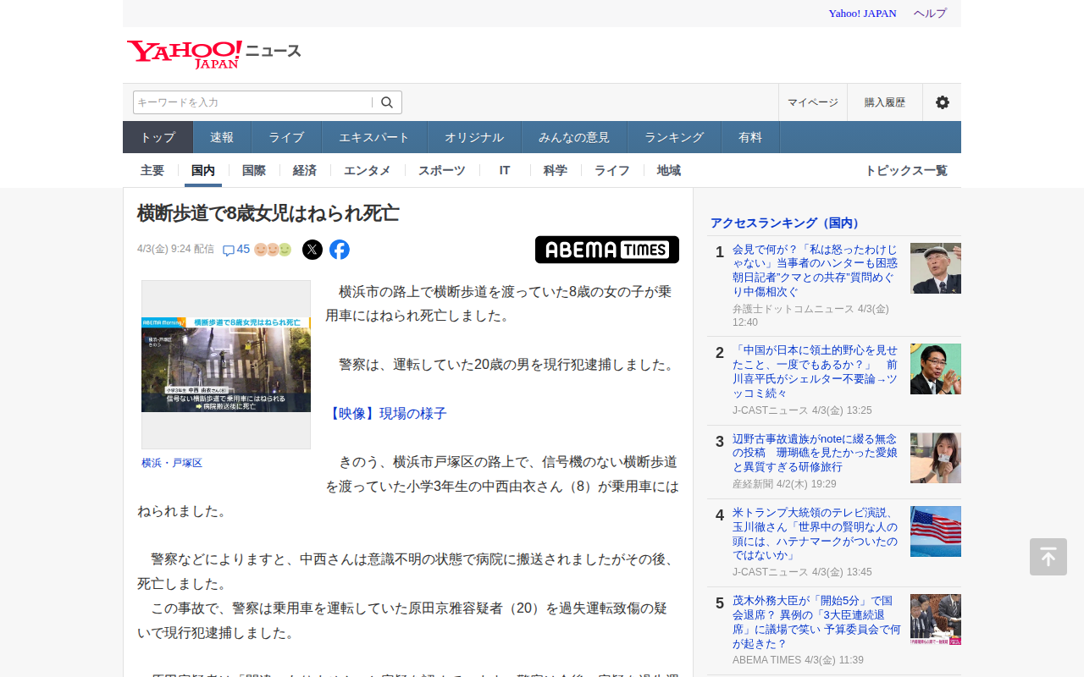1084x677 pixels.
Task: Open 購入履歴 purchase history
Action: click(x=884, y=102)
